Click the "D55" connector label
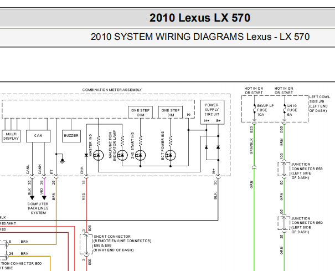The width and height of the screenshot is (335, 271). [x=282, y=130]
